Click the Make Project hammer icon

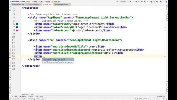tap(117, 2)
